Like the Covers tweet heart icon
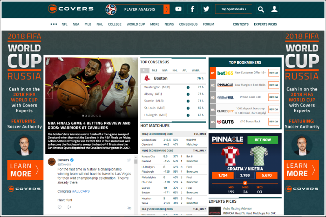This screenshot has width=326, height=217. point(59,207)
